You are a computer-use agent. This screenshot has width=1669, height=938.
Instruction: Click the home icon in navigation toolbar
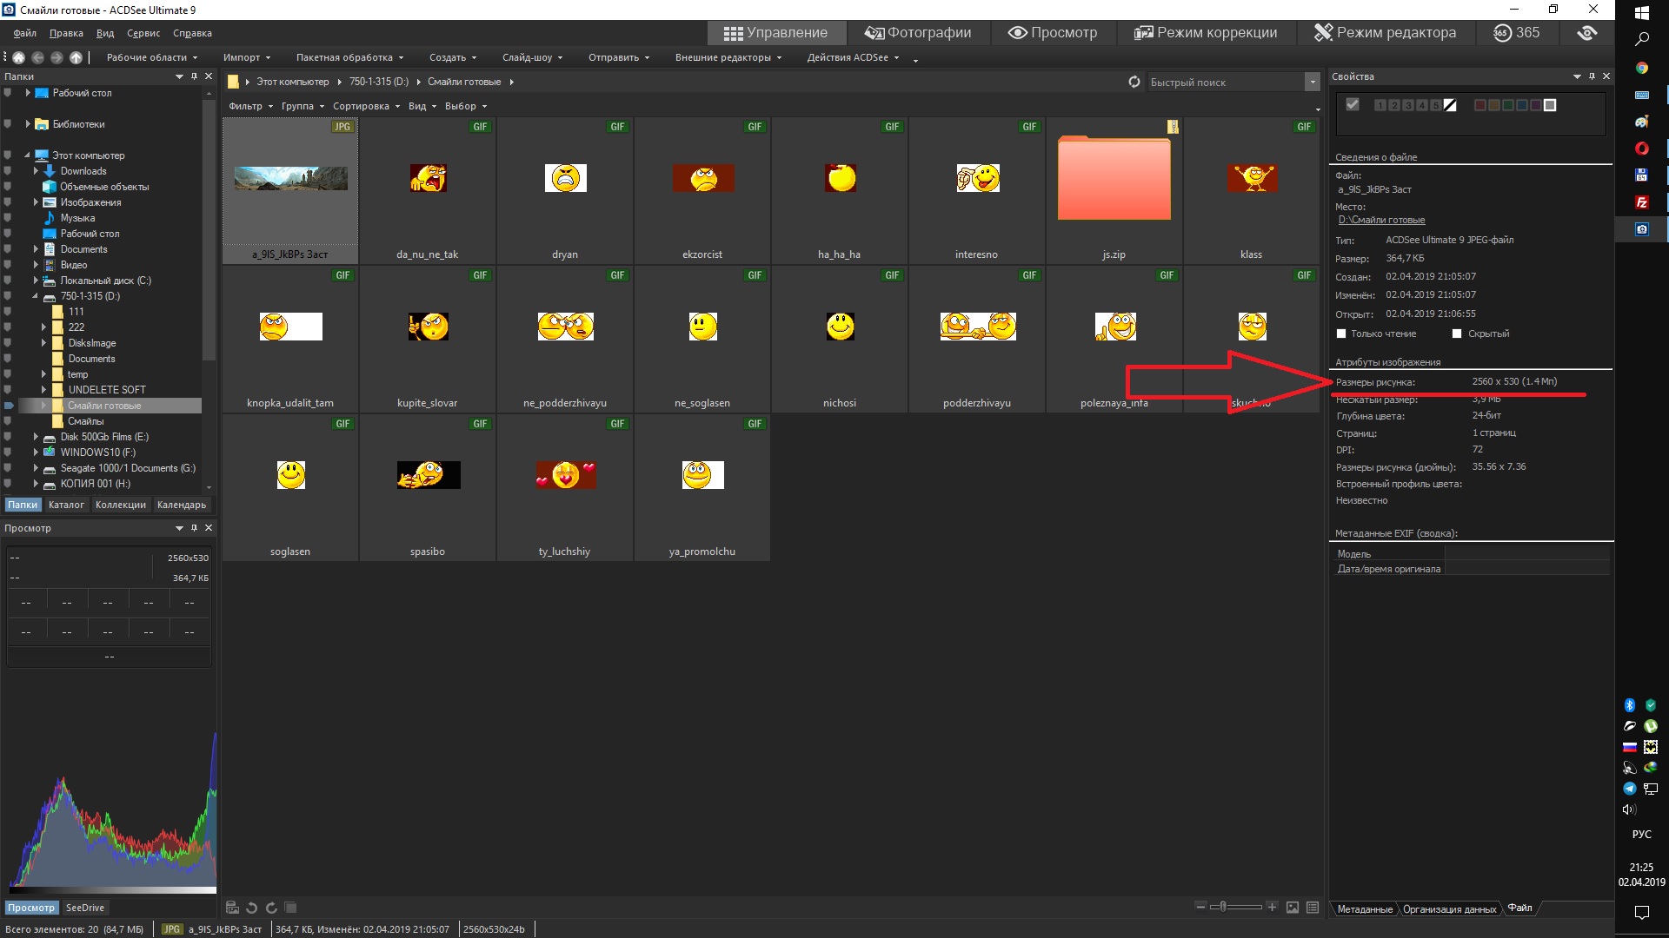(x=18, y=57)
